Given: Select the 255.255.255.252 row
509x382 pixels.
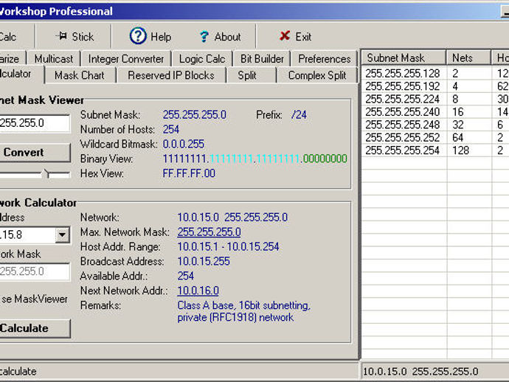Looking at the screenshot, I should click(435, 138).
